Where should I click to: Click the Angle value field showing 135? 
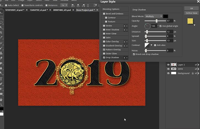pyautogui.click(x=154, y=26)
